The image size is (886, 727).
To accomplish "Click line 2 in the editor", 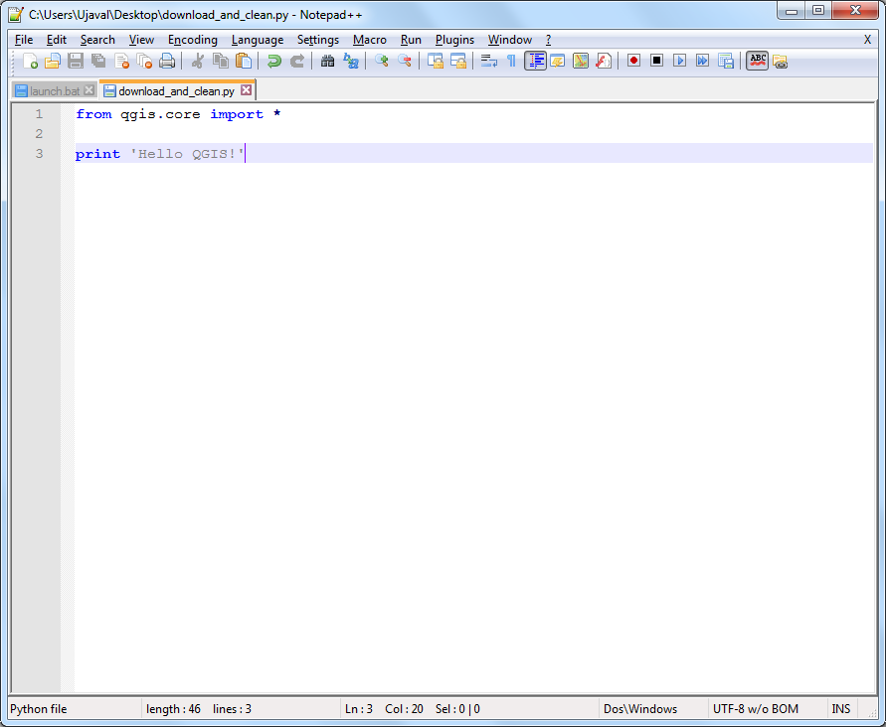I will pyautogui.click(x=473, y=134).
